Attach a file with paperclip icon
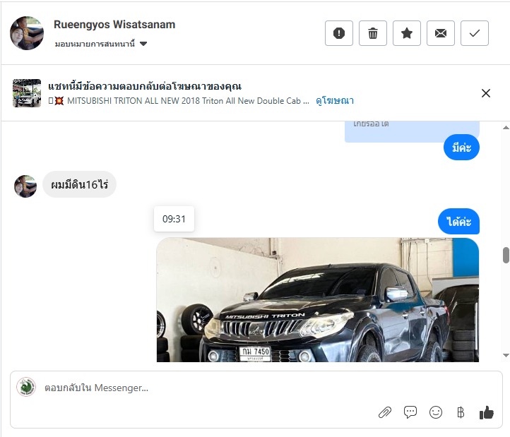This screenshot has height=437, width=510. (x=385, y=413)
